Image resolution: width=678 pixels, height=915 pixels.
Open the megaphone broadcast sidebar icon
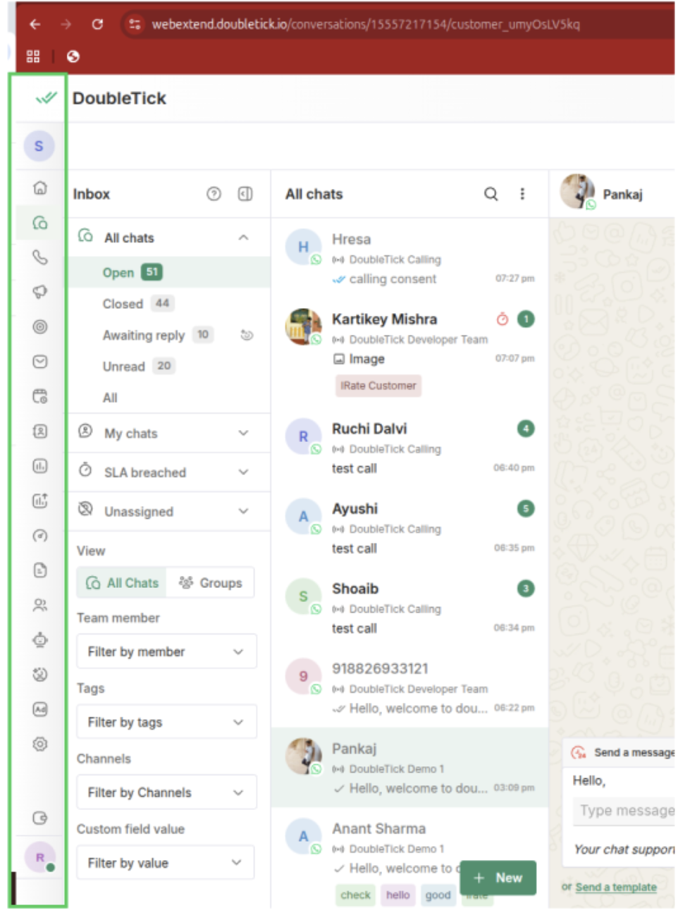(x=40, y=292)
